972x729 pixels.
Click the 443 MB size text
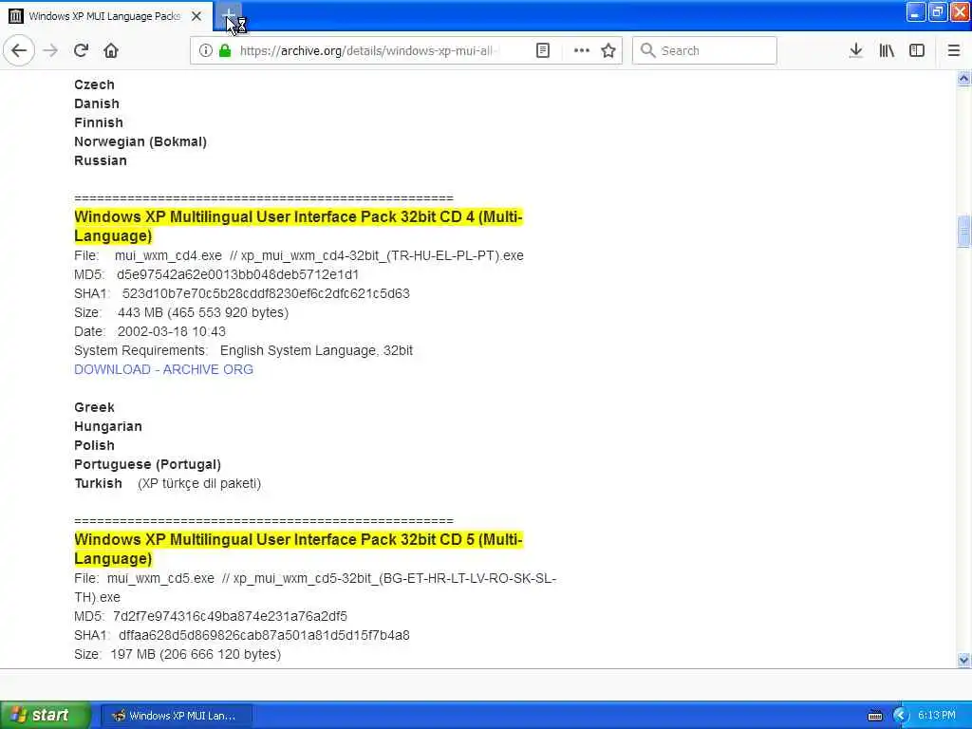tap(203, 312)
